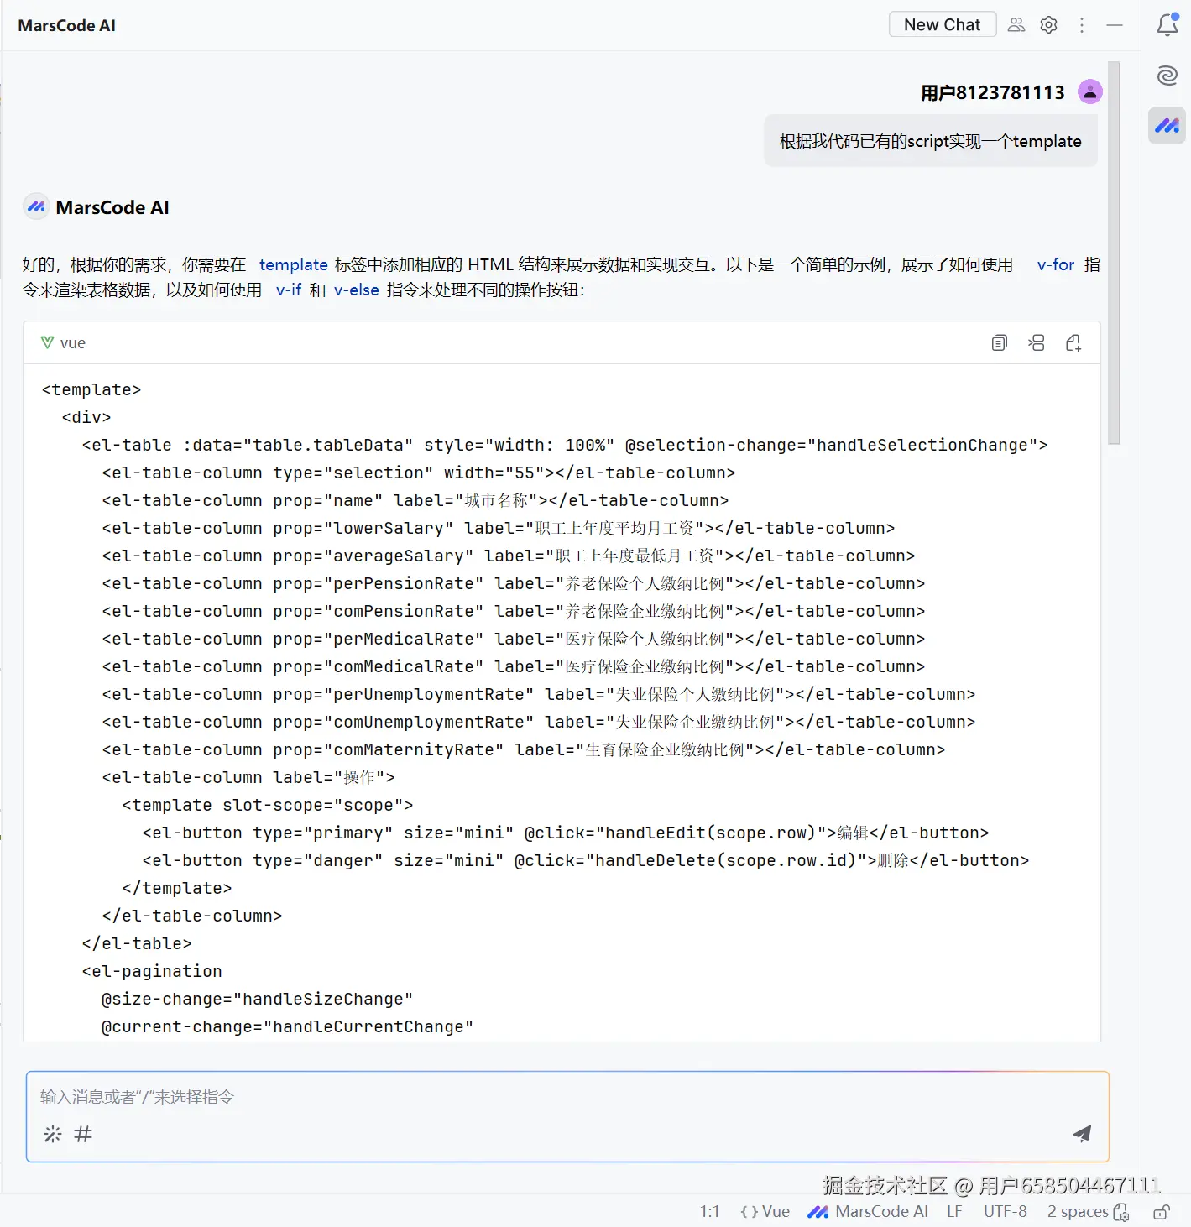Open MarsCode AI settings gear
The image size is (1191, 1227).
point(1048,24)
